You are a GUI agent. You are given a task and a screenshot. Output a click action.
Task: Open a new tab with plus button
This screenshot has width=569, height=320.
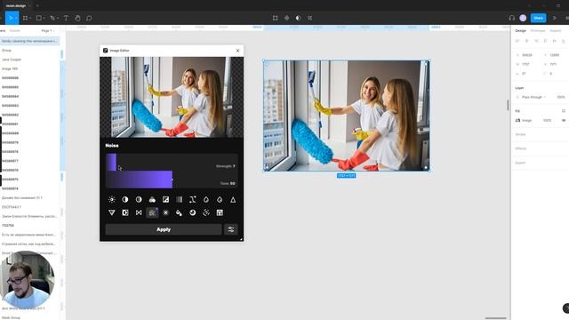(x=37, y=6)
